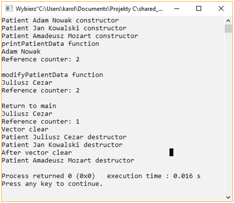Click the scrollbar down arrow
Image resolution: width=234 pixels, height=203 pixels.
click(x=228, y=197)
